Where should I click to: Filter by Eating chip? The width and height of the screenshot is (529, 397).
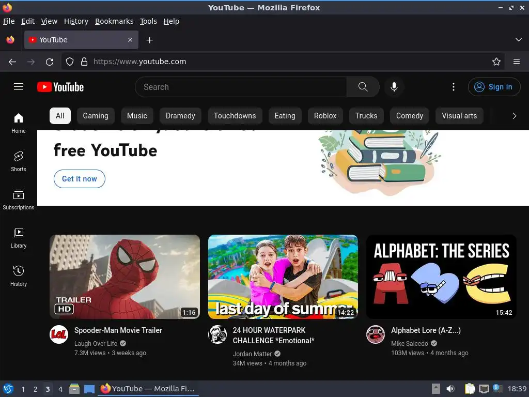(x=285, y=116)
